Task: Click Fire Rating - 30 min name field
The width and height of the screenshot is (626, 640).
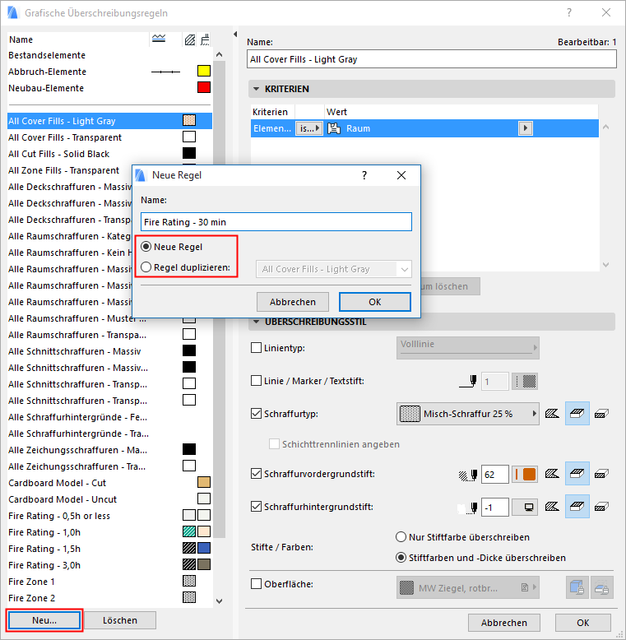Action: [x=276, y=221]
